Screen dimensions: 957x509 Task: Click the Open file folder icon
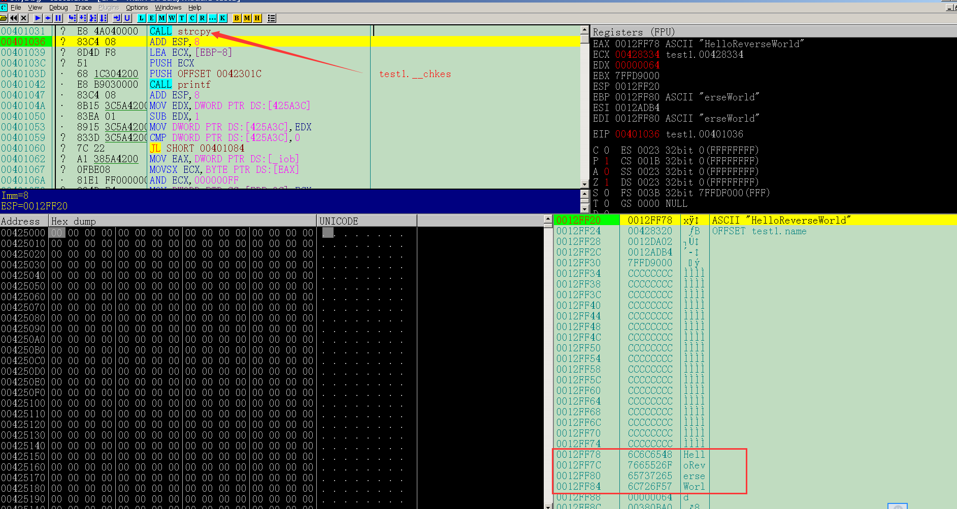pos(4,18)
